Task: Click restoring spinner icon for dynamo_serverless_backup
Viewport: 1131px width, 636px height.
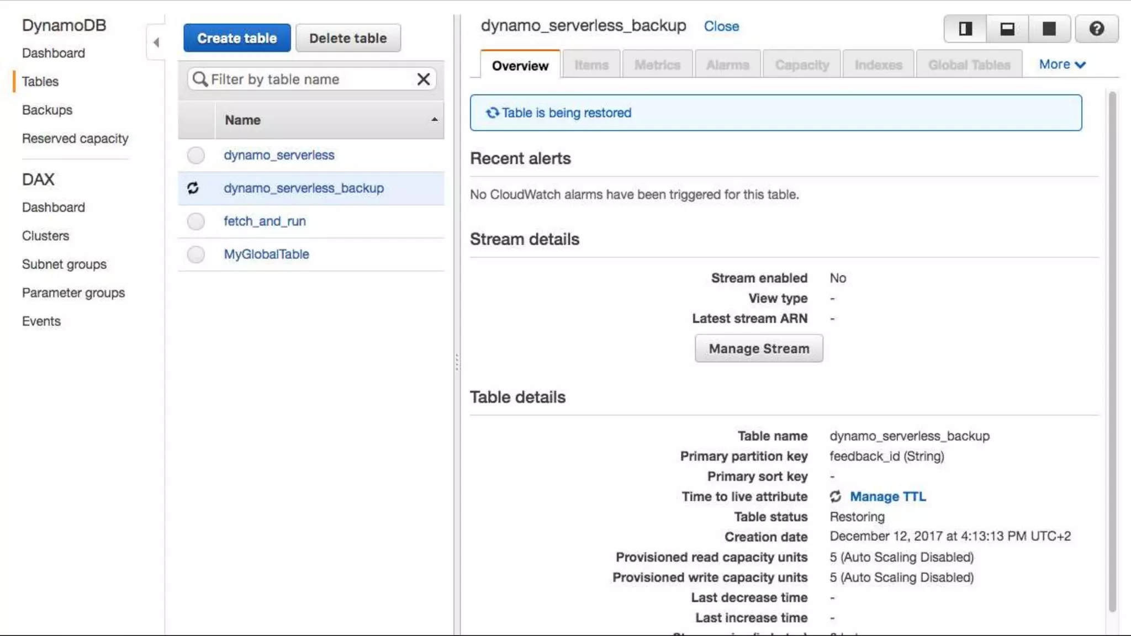Action: pos(193,188)
